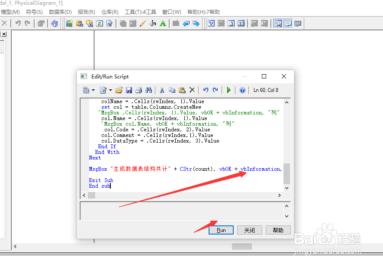Cut selected script text with the scissors icon
The height and width of the screenshot is (264, 383).
[161, 90]
